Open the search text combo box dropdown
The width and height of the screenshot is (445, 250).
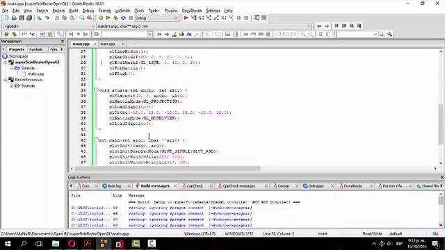point(150,34)
